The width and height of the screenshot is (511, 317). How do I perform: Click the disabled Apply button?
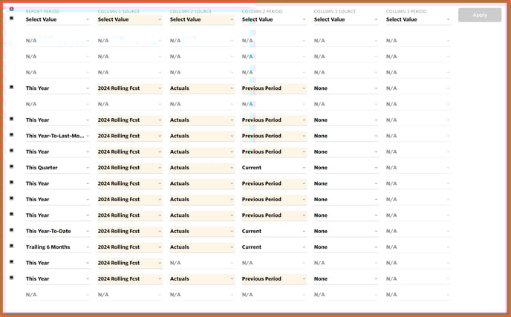pos(480,15)
